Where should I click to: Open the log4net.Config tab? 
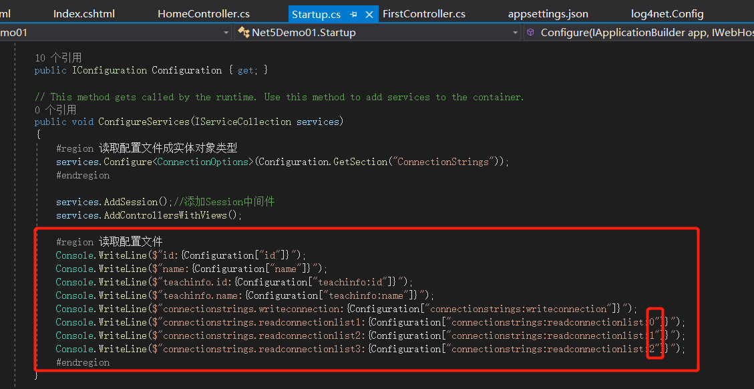click(667, 14)
